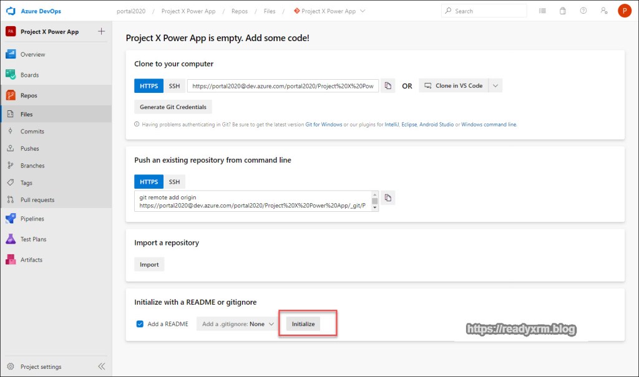The height and width of the screenshot is (377, 639).
Task: Add a new item with plus icon
Action: click(x=102, y=32)
